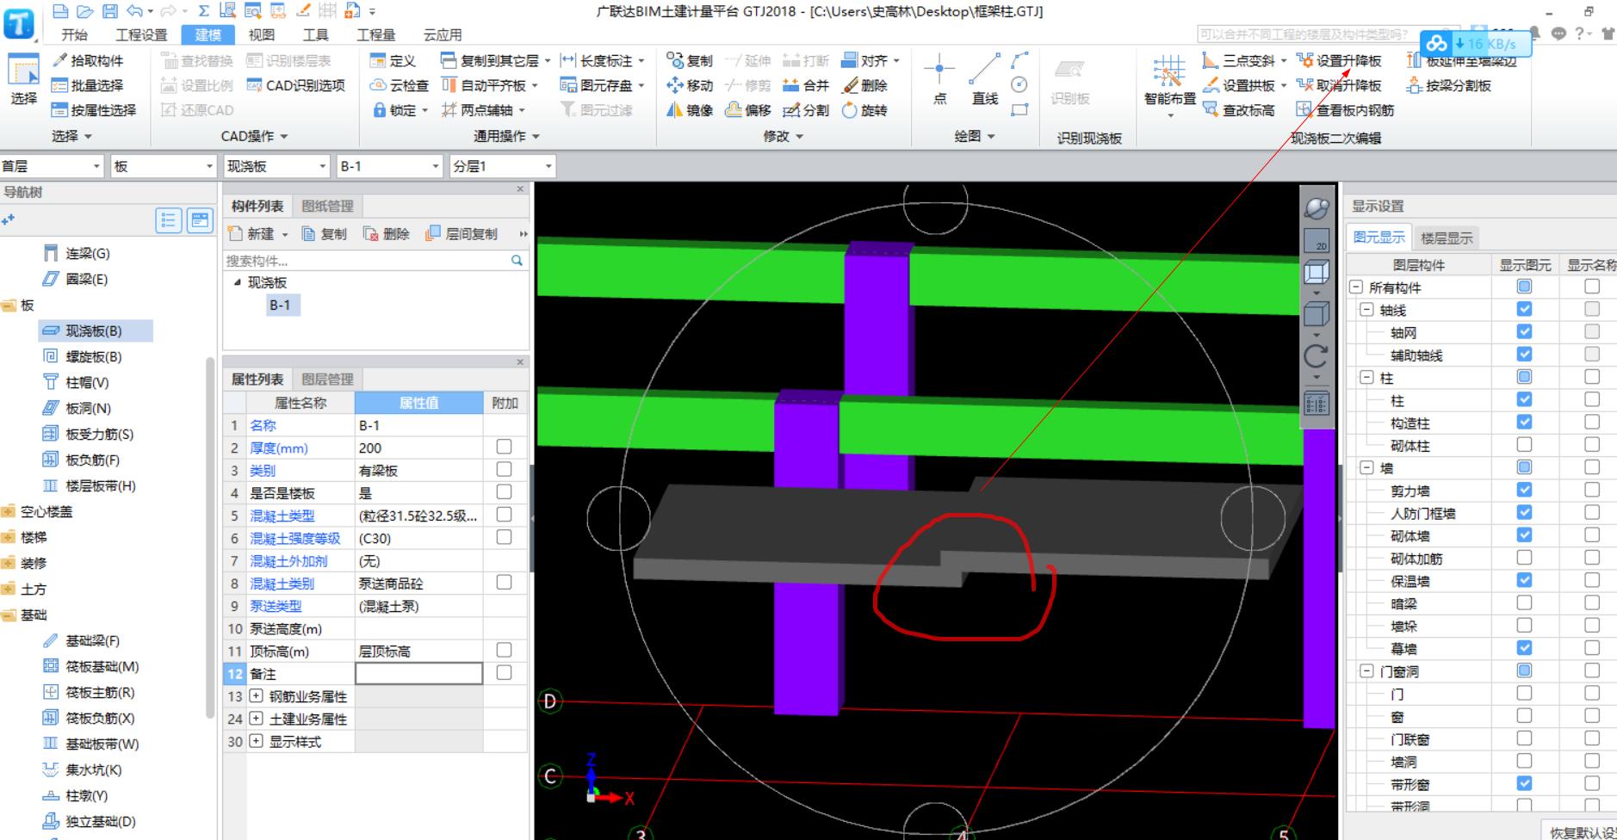
Task: Expand 土建业务属性 property group
Action: click(x=256, y=718)
